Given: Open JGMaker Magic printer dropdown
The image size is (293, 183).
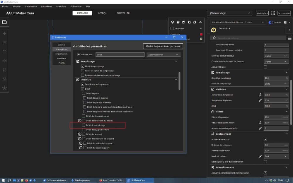Looking at the screenshot, I should click(x=229, y=13).
